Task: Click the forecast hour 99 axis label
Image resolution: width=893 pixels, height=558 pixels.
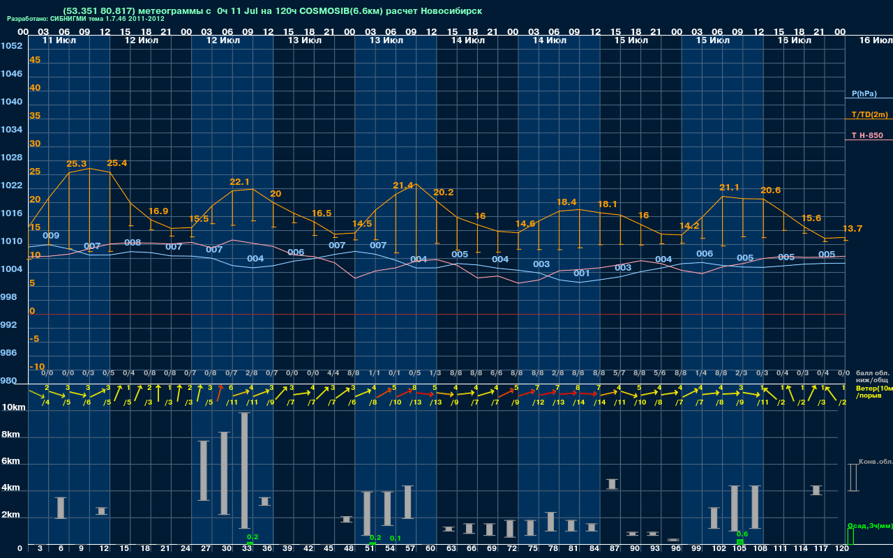Action: pyautogui.click(x=696, y=549)
